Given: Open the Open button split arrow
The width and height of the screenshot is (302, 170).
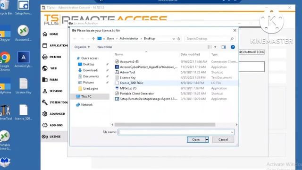Looking at the screenshot, I should click(x=207, y=140).
